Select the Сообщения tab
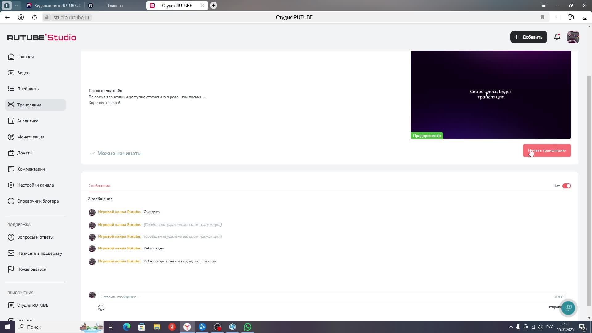This screenshot has height=333, width=592. (99, 186)
